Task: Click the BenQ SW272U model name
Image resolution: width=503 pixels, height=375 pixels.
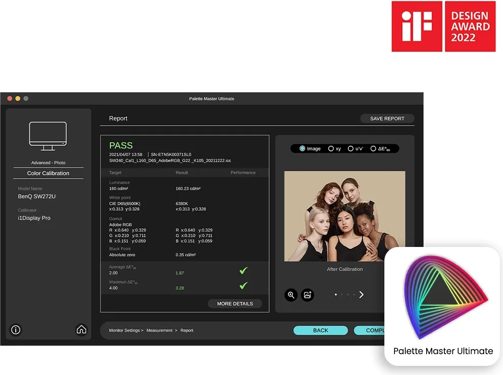Action: (37, 196)
